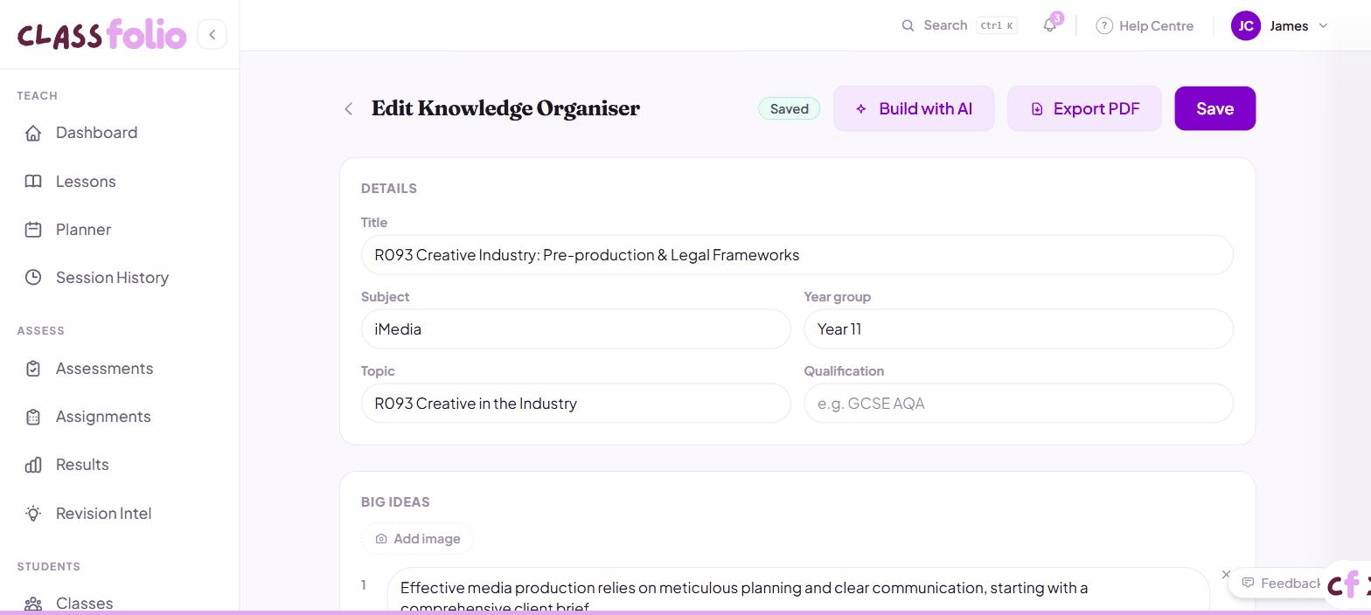Click the Lessons book icon
1371x615 pixels.
[33, 182]
